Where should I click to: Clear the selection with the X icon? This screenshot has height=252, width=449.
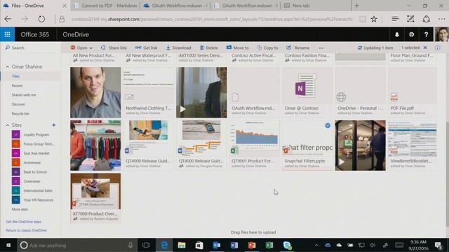(425, 48)
